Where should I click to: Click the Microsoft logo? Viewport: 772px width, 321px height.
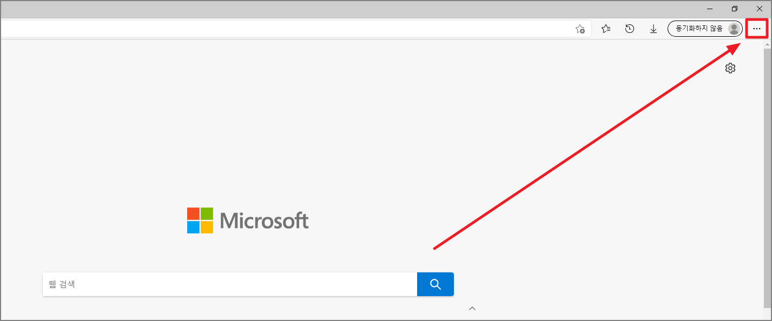tap(248, 220)
